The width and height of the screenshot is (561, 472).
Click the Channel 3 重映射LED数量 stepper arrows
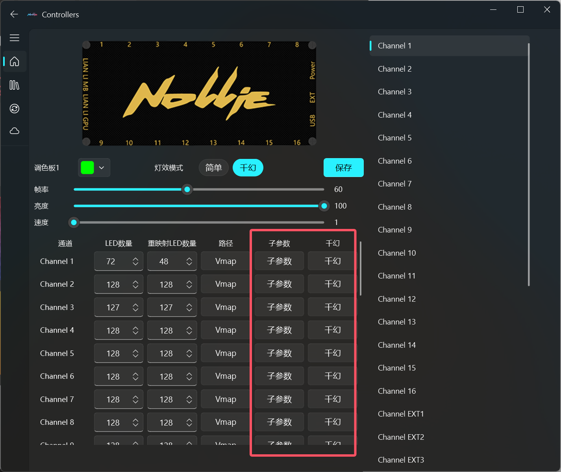click(x=189, y=308)
